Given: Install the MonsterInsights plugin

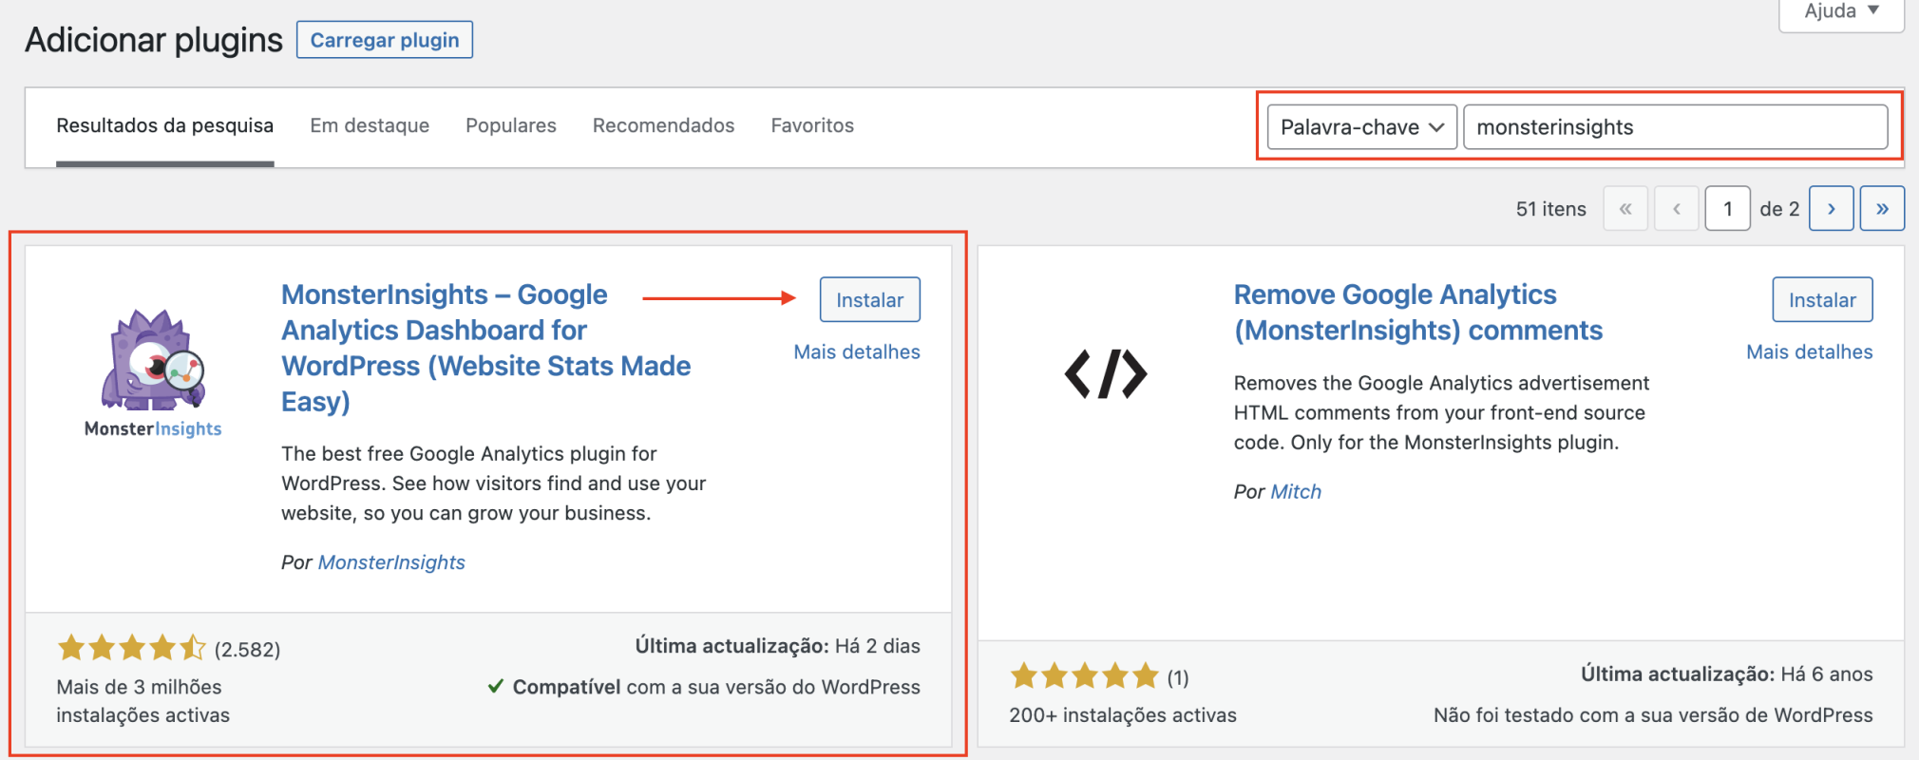Looking at the screenshot, I should pyautogui.click(x=868, y=299).
